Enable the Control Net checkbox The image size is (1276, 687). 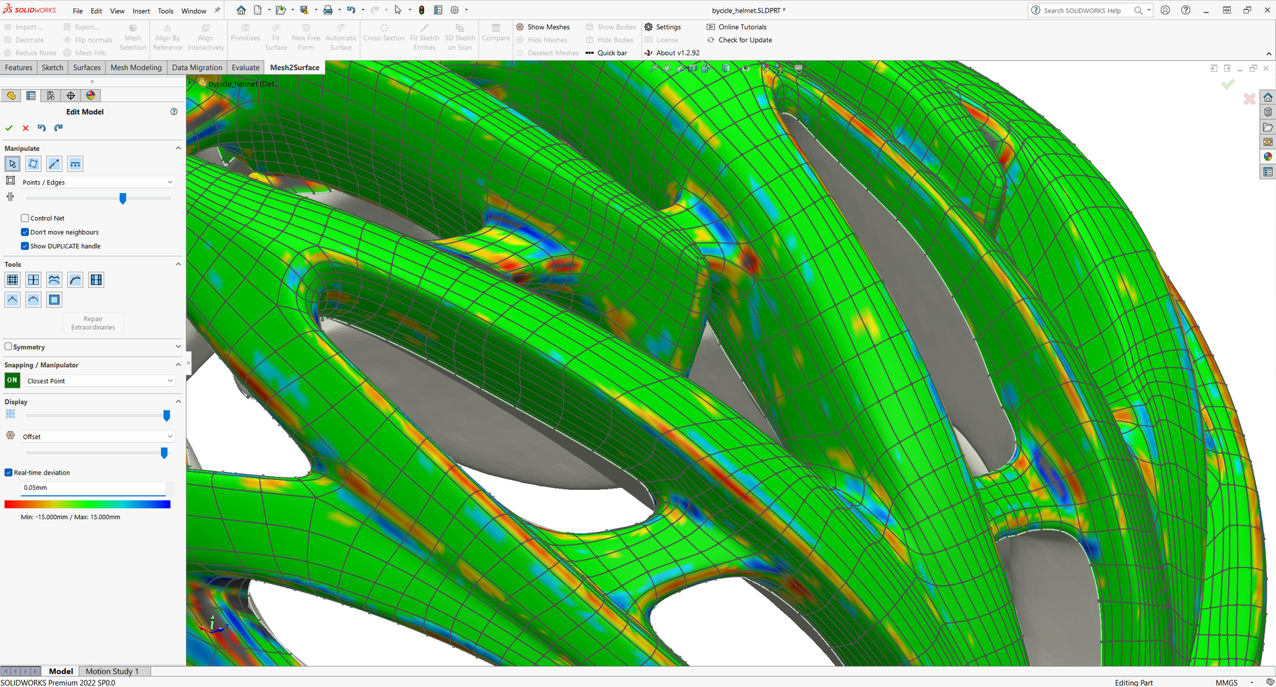click(x=25, y=218)
